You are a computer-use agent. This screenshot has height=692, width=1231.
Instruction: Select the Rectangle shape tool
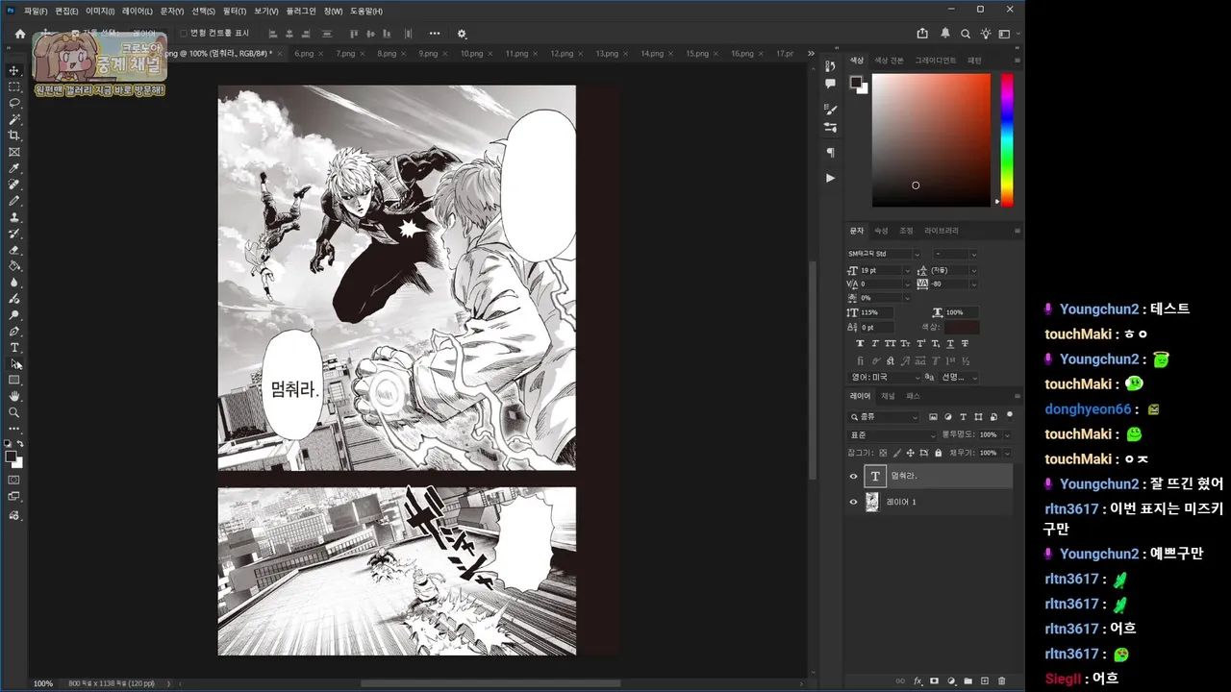(14, 380)
